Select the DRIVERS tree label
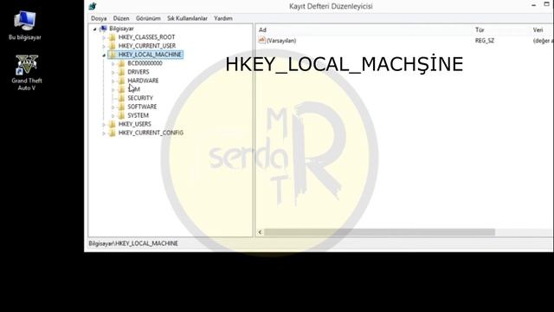Image resolution: width=554 pixels, height=312 pixels. point(138,72)
